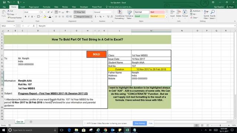Screen dimensions: 237x133
Task: Open Conditional Formatting menu
Action: pos(120,14)
